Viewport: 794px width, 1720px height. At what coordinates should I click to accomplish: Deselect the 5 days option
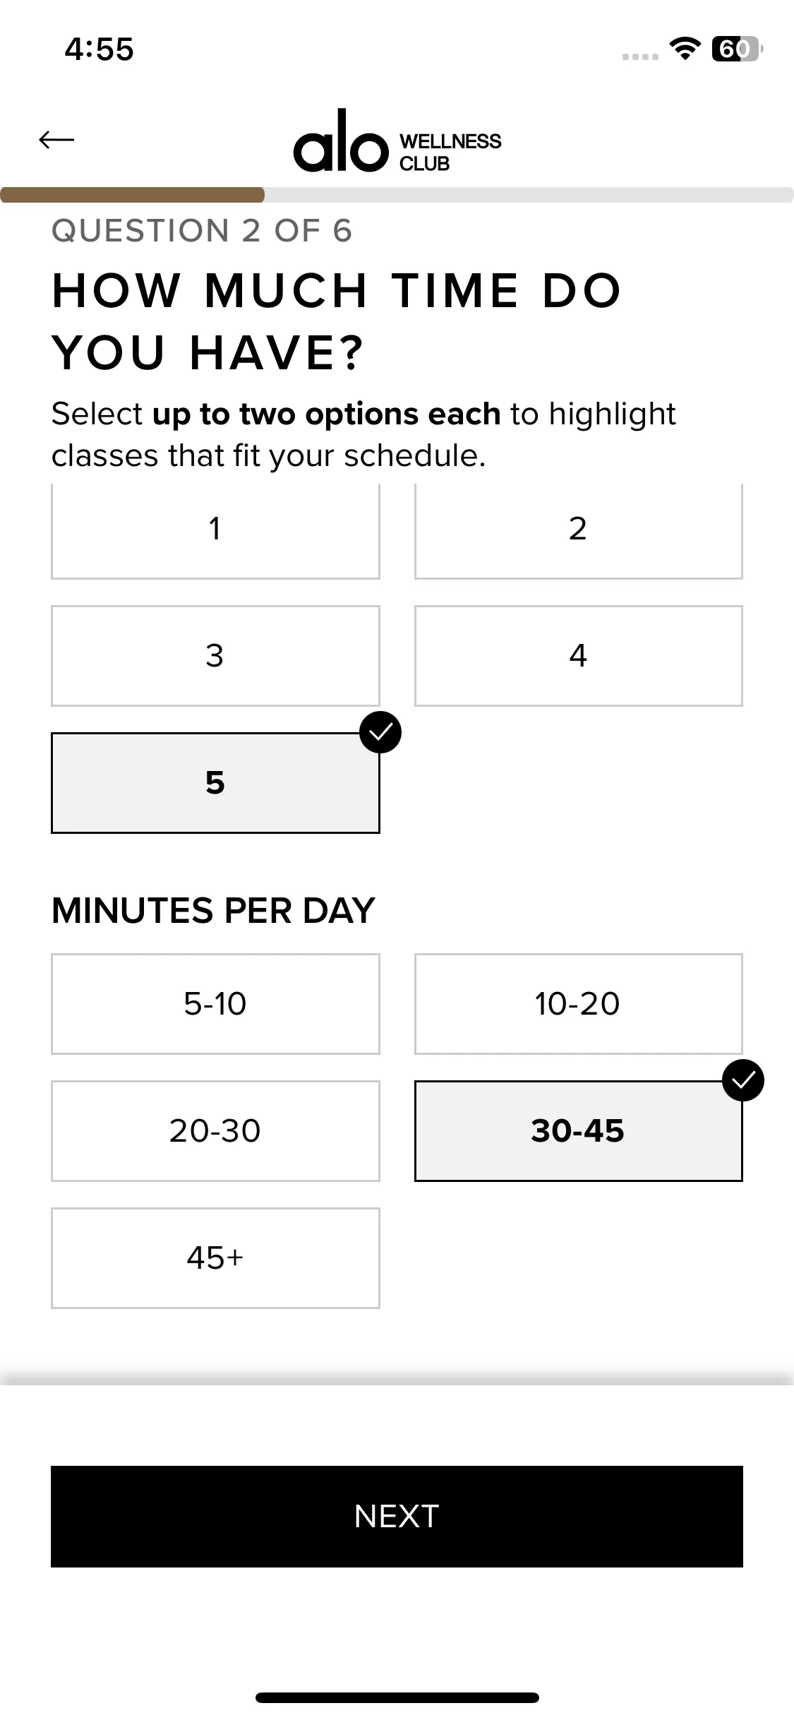[x=215, y=783]
